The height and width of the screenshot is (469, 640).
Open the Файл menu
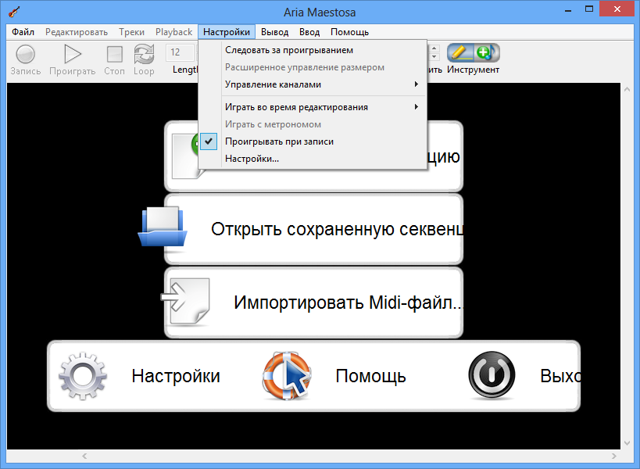tap(23, 32)
